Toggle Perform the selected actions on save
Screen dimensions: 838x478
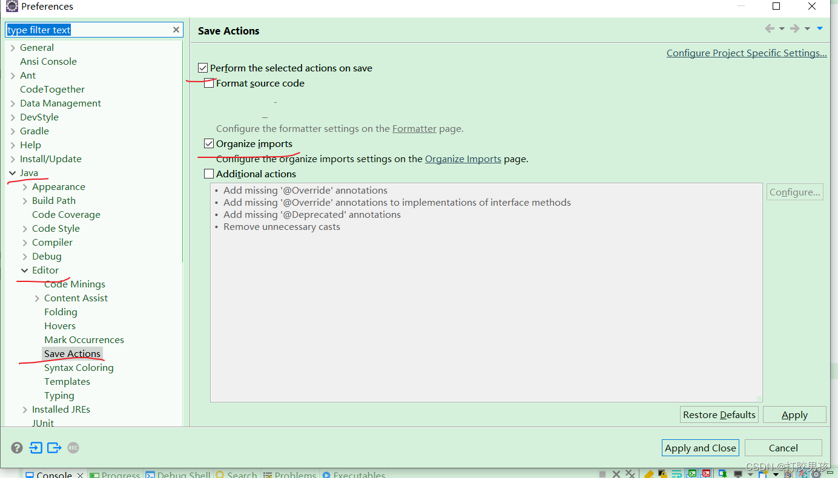pyautogui.click(x=203, y=68)
